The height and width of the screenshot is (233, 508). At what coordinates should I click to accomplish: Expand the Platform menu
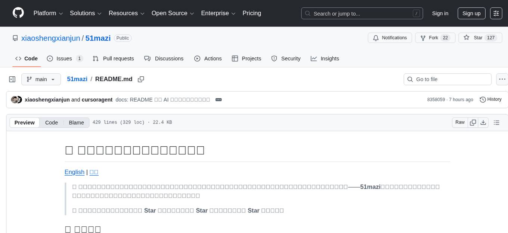(x=48, y=13)
